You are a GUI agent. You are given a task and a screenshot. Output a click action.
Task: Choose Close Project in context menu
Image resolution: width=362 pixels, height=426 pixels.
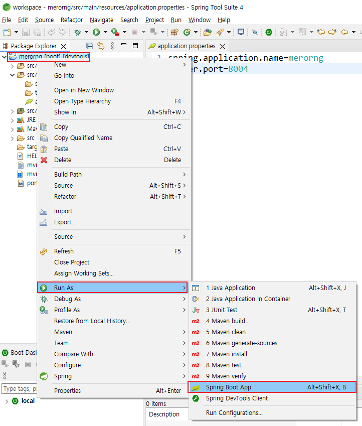tap(114, 262)
